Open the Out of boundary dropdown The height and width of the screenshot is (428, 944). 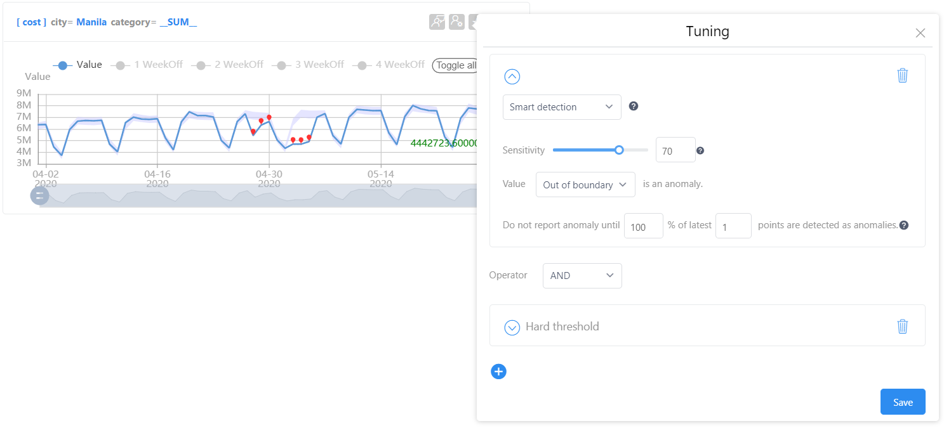[585, 185]
